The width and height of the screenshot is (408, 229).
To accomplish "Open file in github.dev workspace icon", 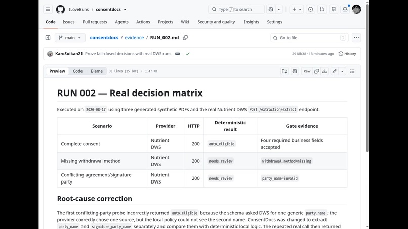I will click(284, 71).
